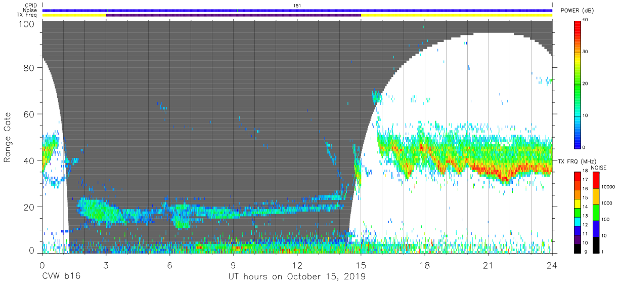
Task: Click the 40 tick on the POWER colorbar
Action: click(x=586, y=20)
